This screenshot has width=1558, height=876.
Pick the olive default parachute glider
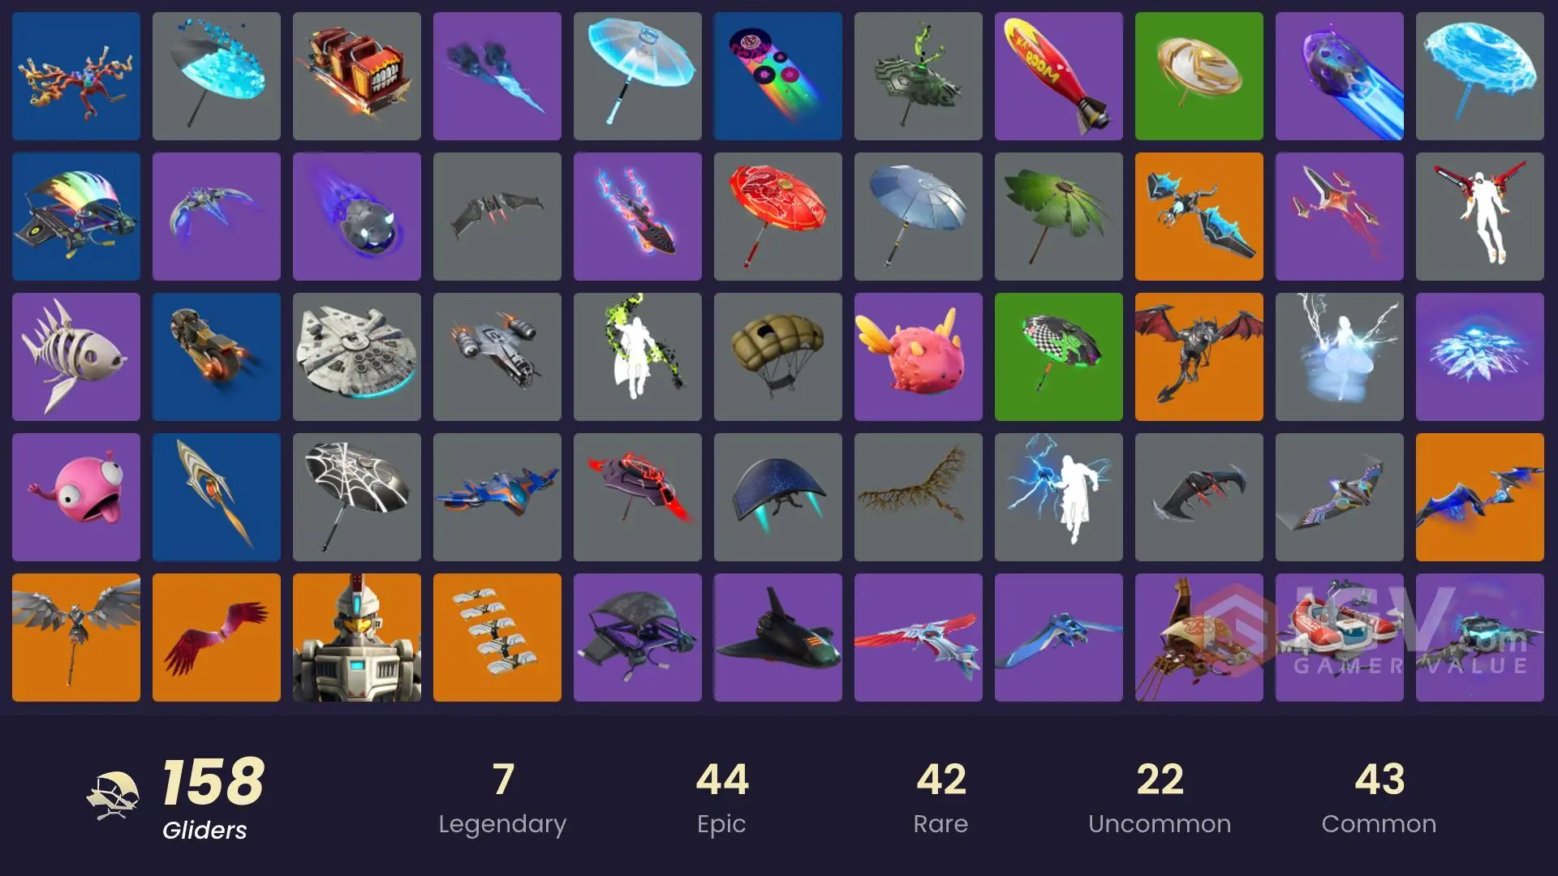(778, 357)
